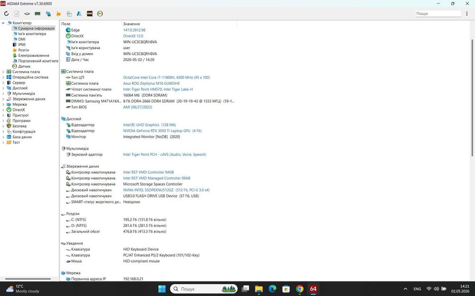The width and height of the screenshot is (475, 296).
Task: Open the OSD panel toolbar icon
Action: point(90,14)
